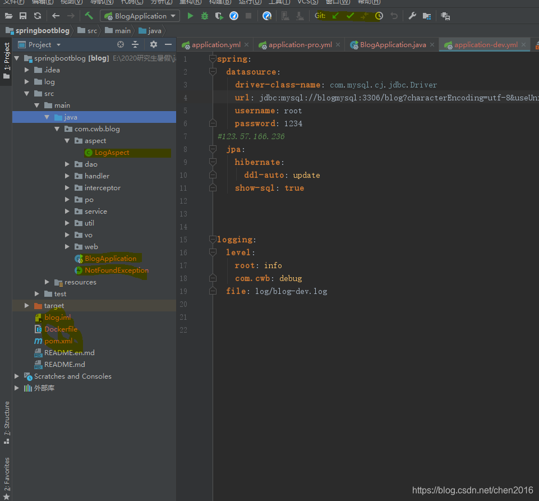Click the password: 1234 line
This screenshot has width=539, height=501.
[269, 123]
